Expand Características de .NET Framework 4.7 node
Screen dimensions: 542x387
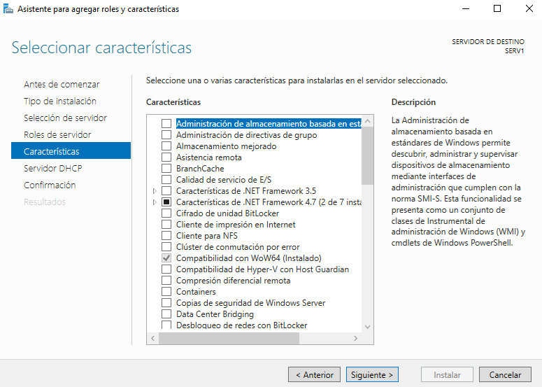pyautogui.click(x=155, y=202)
